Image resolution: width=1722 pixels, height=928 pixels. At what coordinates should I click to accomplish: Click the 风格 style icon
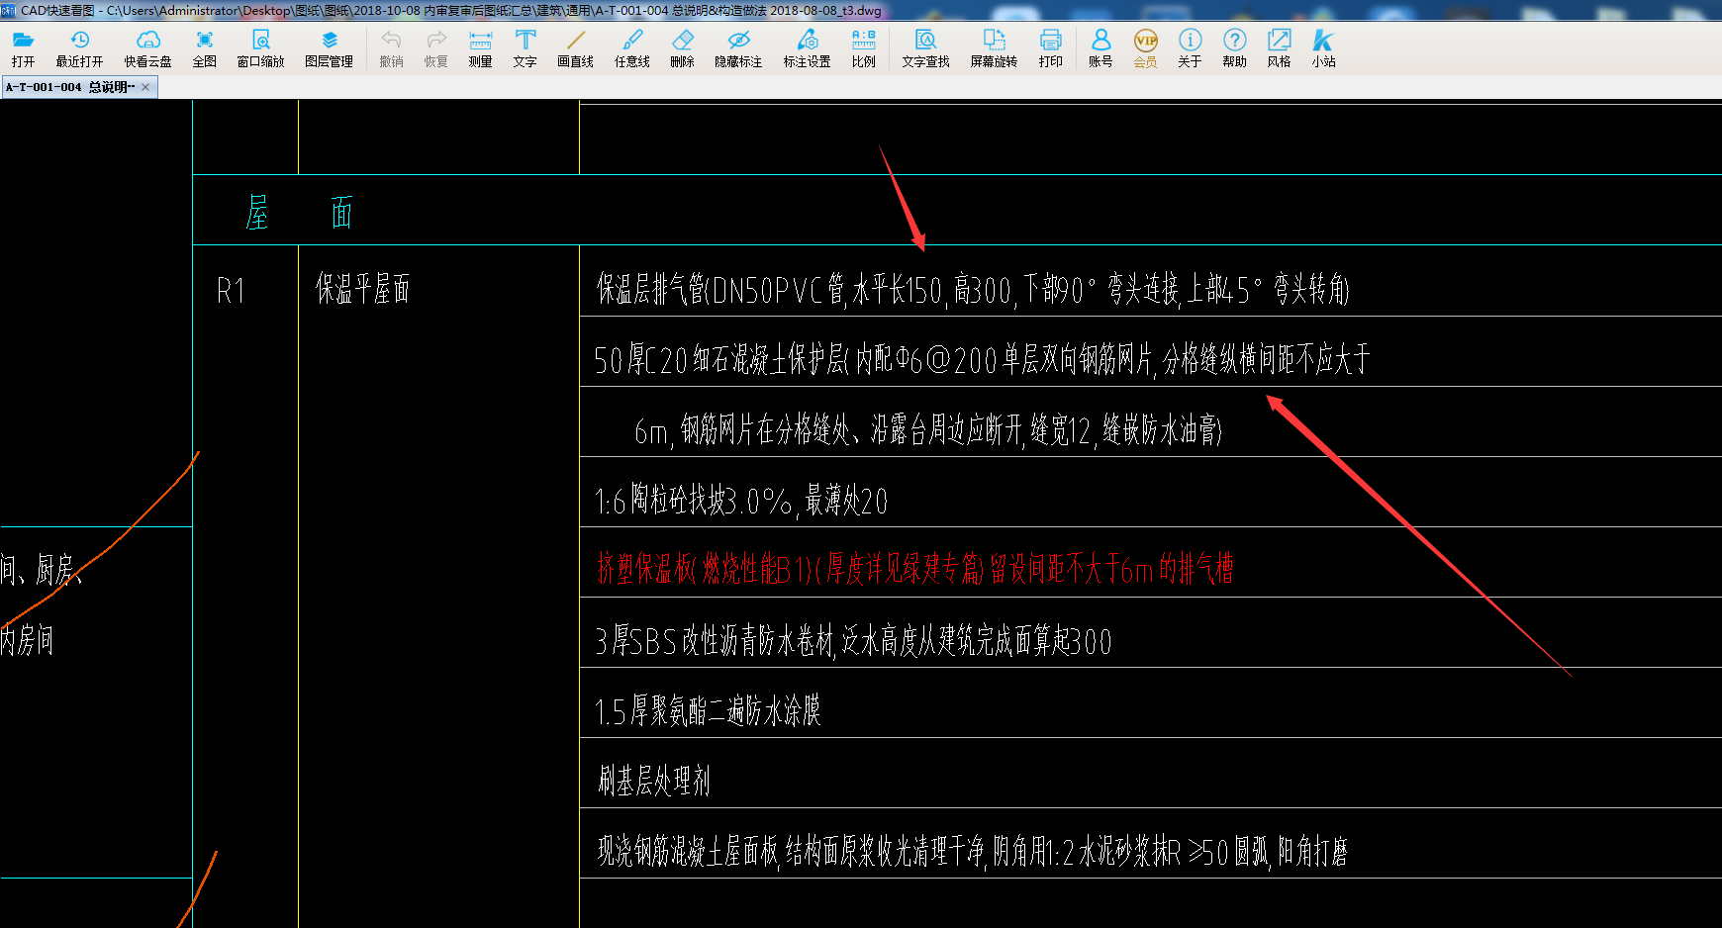(1280, 47)
